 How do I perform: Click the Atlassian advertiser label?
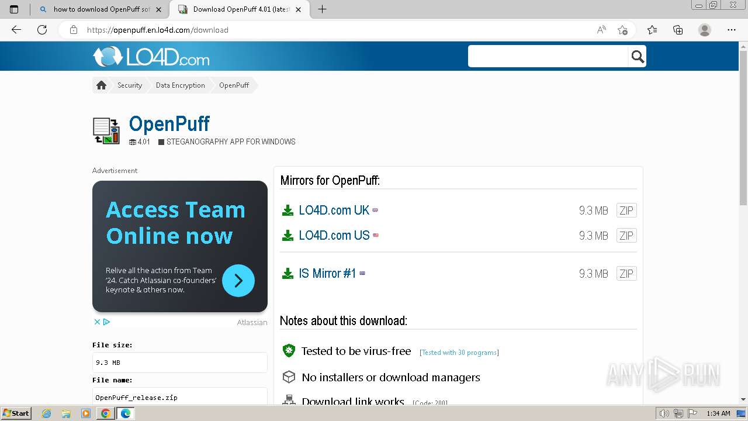point(252,322)
